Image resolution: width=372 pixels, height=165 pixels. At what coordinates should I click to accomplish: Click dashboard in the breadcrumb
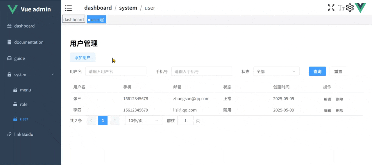(x=98, y=8)
